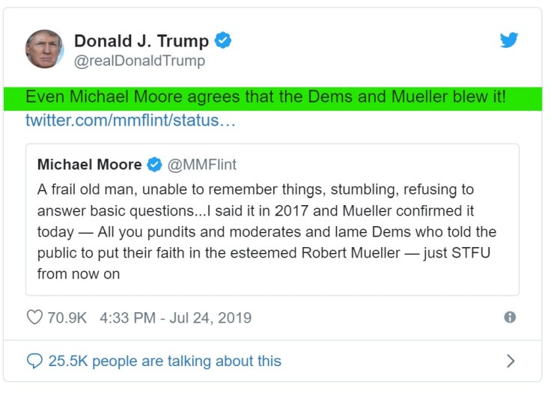Click the 70.9K likes count
The image size is (551, 393).
(x=67, y=317)
